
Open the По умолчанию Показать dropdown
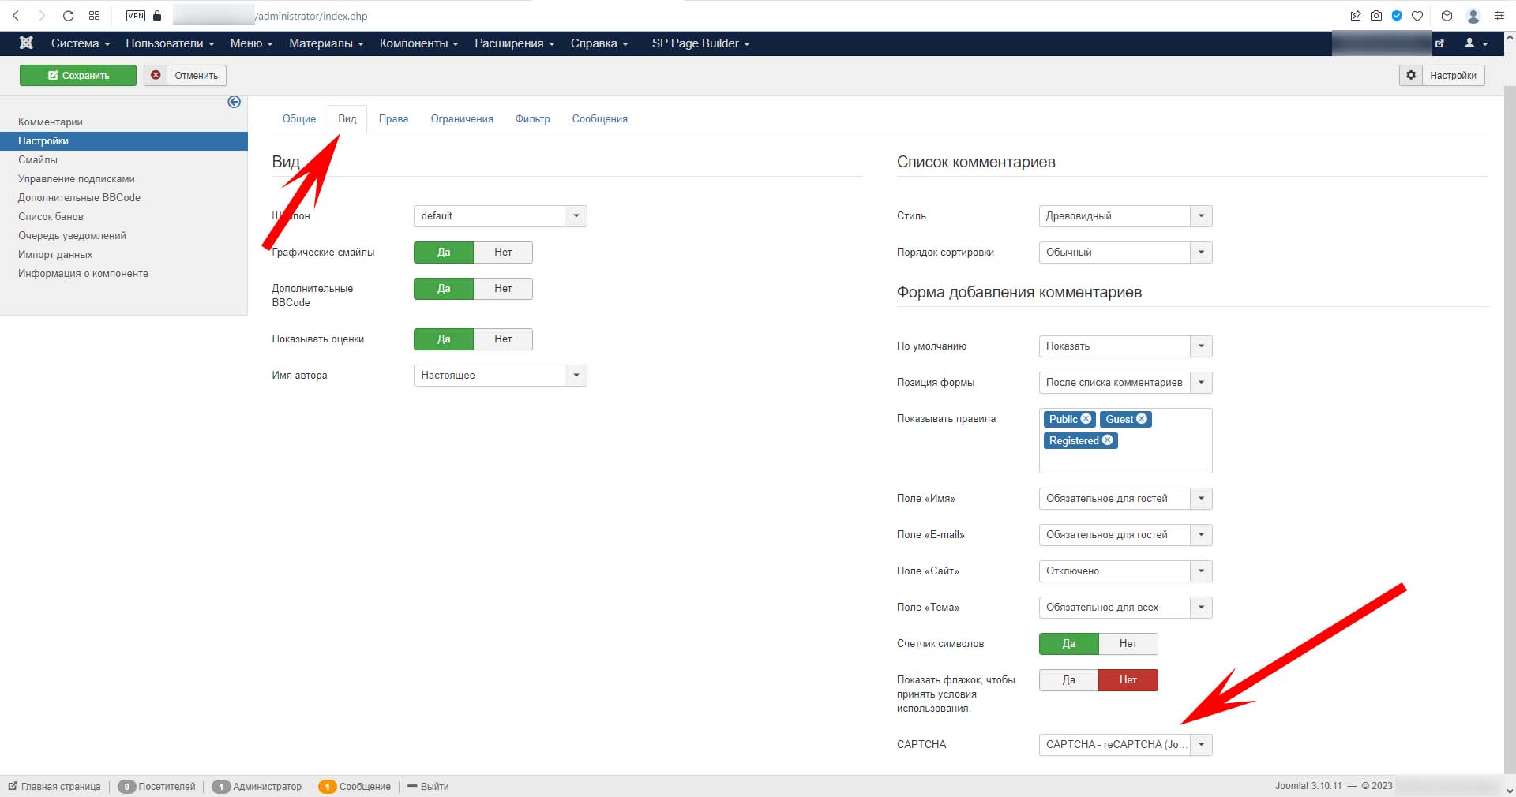point(1125,346)
